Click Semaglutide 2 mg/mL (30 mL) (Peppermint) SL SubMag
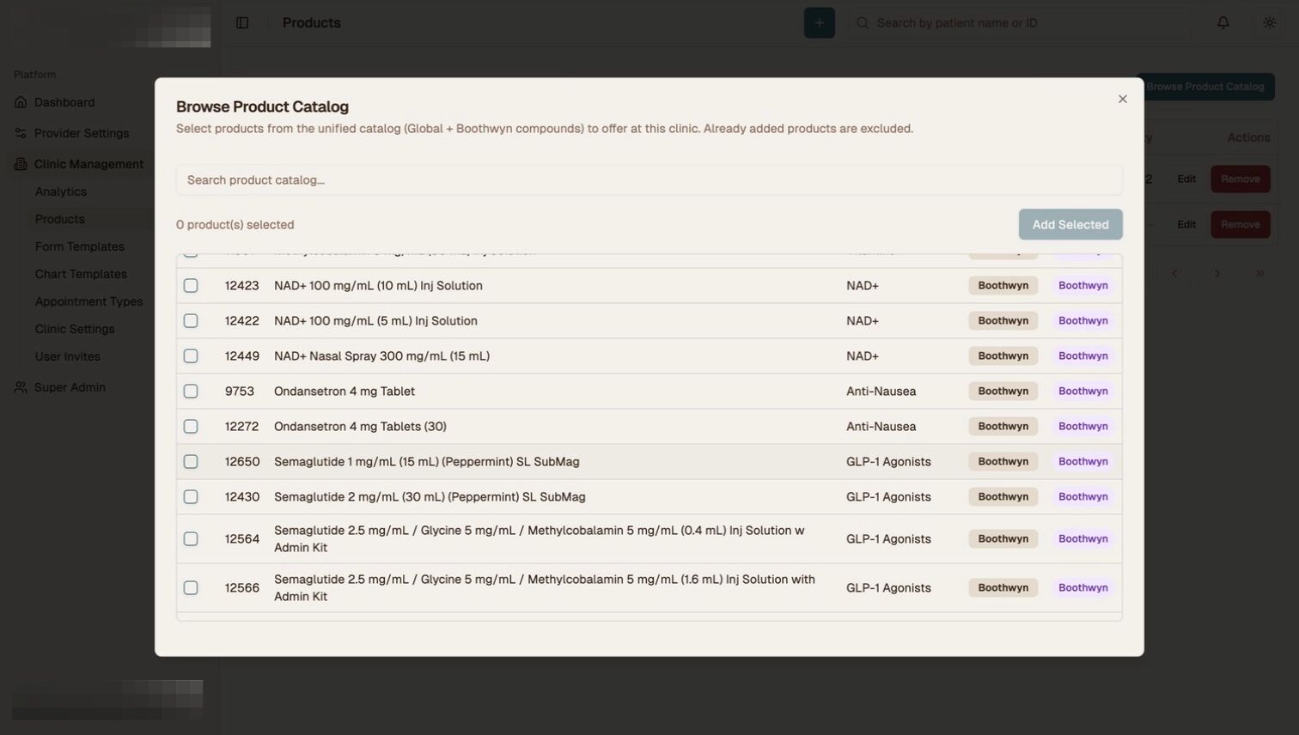The image size is (1299, 735). pos(430,497)
